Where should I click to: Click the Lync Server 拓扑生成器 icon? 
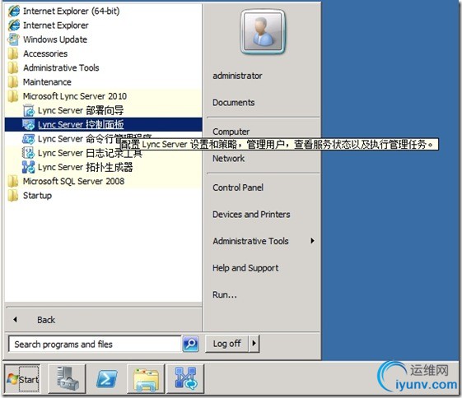(x=29, y=167)
